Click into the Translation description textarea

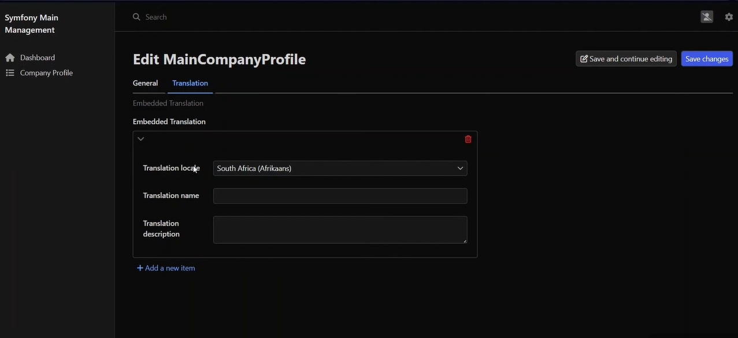pos(340,230)
